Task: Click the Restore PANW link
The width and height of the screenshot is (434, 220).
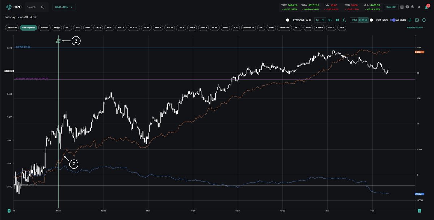Action: click(415, 28)
